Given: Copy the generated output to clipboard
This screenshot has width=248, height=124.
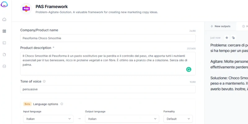Looking at the screenshot, I should [x=233, y=38].
